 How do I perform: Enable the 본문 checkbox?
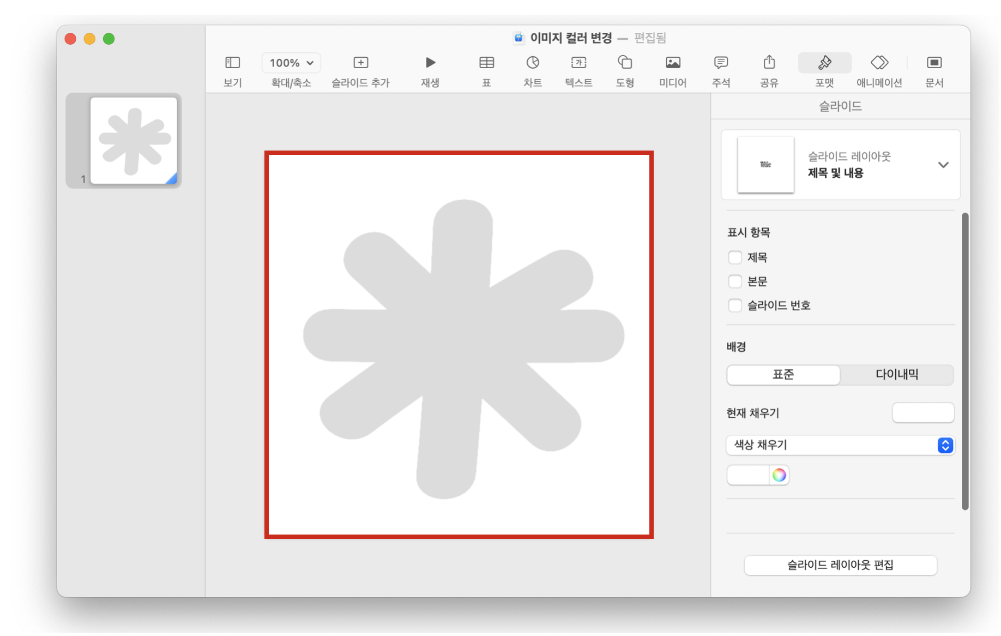(734, 281)
